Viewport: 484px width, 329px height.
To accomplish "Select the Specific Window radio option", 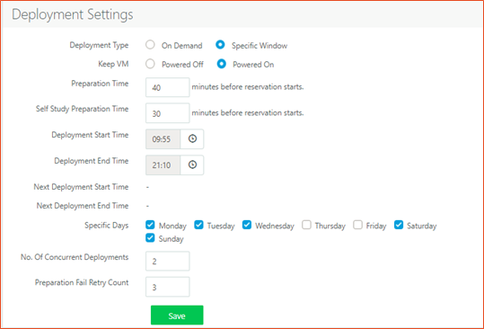I will tap(220, 45).
